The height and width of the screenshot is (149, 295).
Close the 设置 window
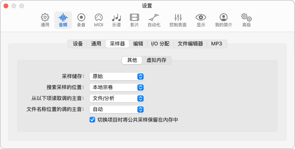(6, 6)
